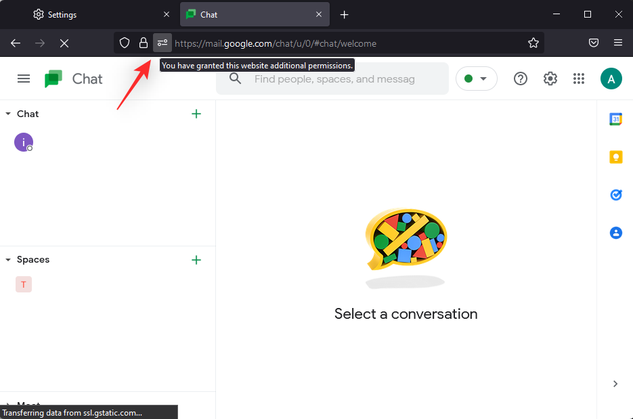633x419 pixels.
Task: Collapse the Chat section
Action: [8, 114]
